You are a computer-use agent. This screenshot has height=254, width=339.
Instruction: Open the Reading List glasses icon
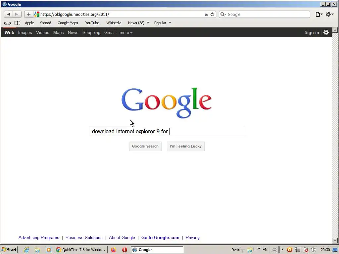click(x=7, y=23)
